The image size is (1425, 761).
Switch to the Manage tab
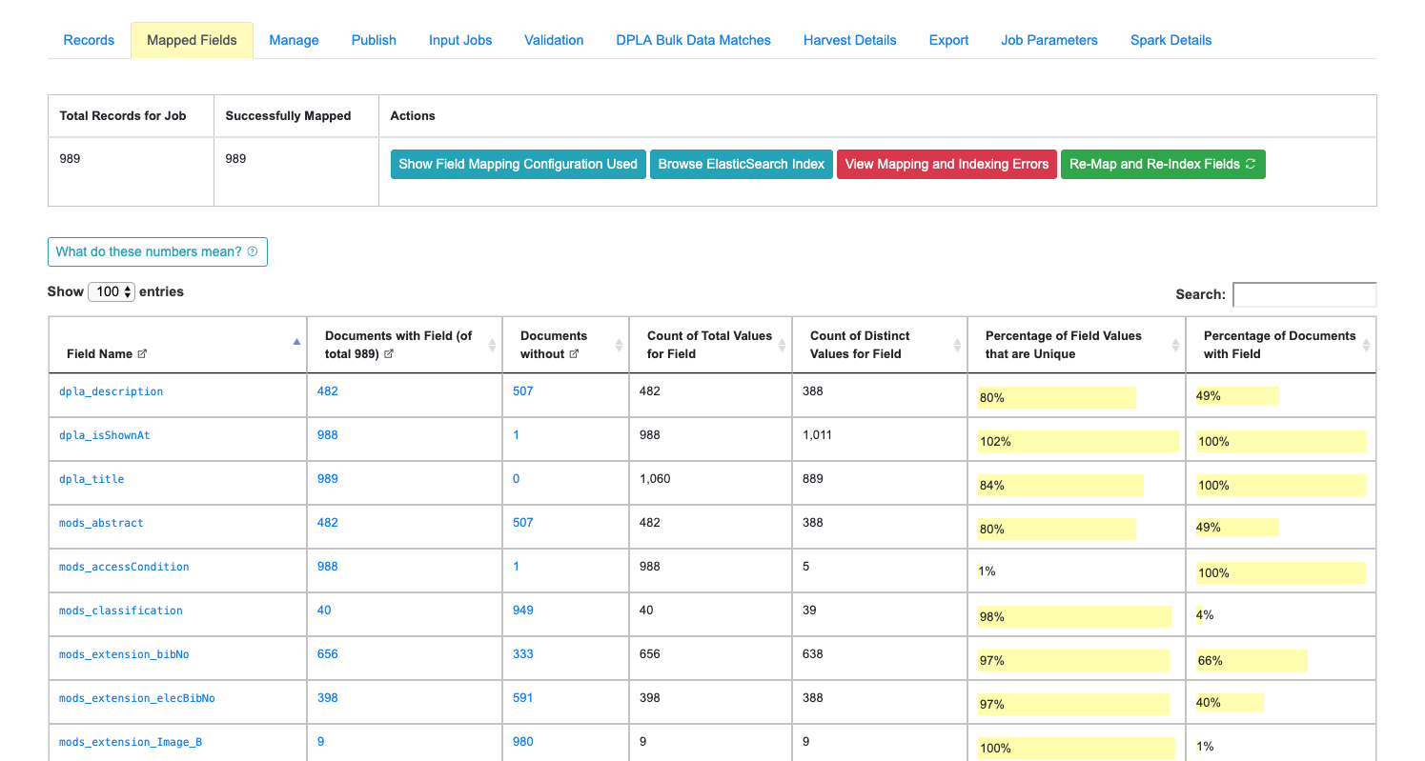point(294,40)
